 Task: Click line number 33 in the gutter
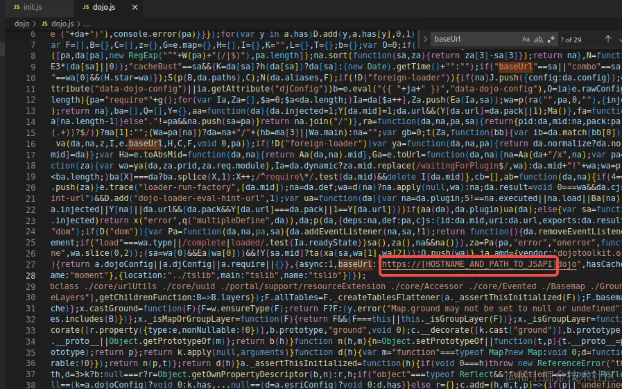point(31,330)
